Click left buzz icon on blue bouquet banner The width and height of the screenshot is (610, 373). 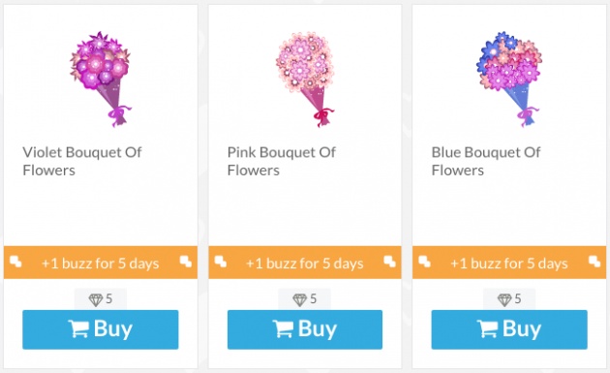[424, 262]
